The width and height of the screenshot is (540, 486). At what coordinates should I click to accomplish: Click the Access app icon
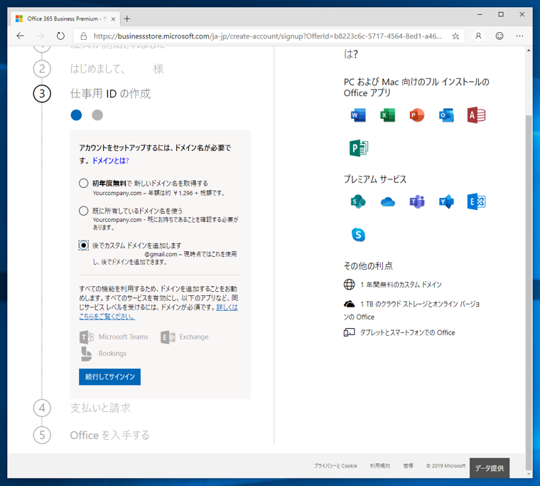[476, 115]
